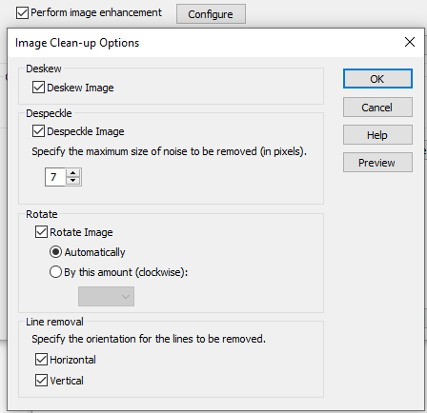Screen dimensions: 427x413
Task: Open Help for clean-up options
Action: coord(377,135)
